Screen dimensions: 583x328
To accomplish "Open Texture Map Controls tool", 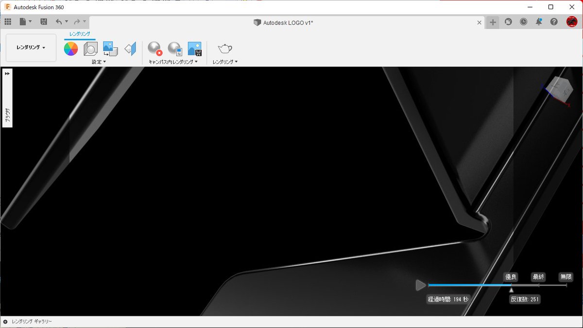I will click(130, 49).
